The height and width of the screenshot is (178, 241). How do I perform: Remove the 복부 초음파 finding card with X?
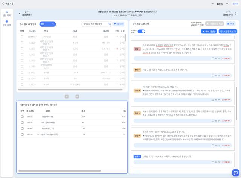click(x=223, y=121)
